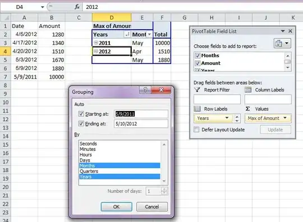
Task: Uncheck the Months field checkbox
Action: (x=198, y=55)
